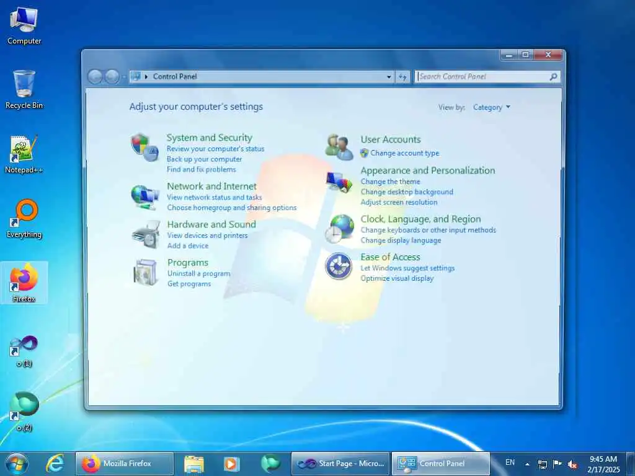
Task: Click Get programs link
Action: pos(189,284)
